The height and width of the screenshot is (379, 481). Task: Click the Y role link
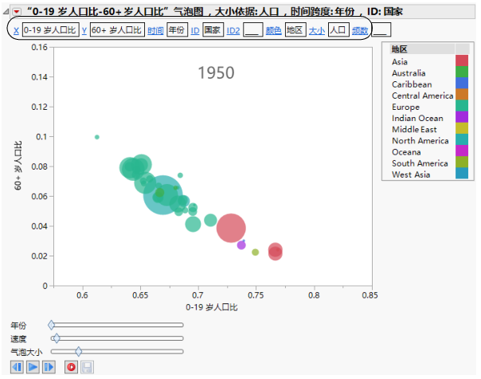[84, 30]
